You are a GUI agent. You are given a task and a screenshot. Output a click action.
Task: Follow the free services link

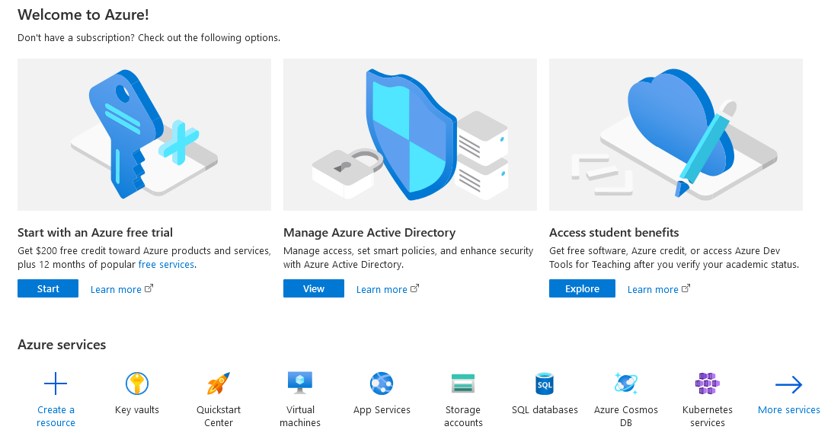pyautogui.click(x=166, y=265)
